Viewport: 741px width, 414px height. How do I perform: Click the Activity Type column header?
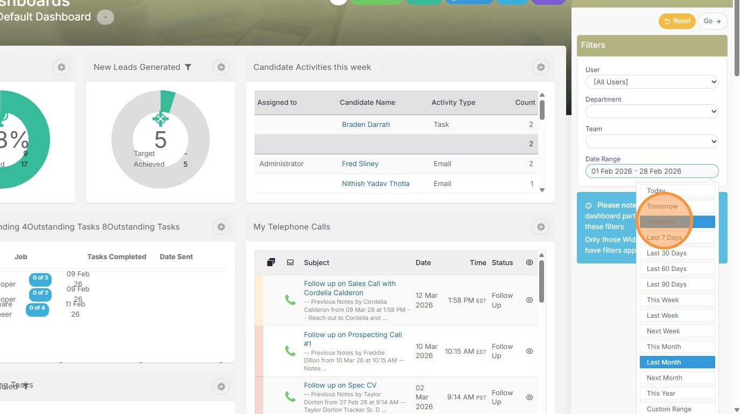click(453, 102)
